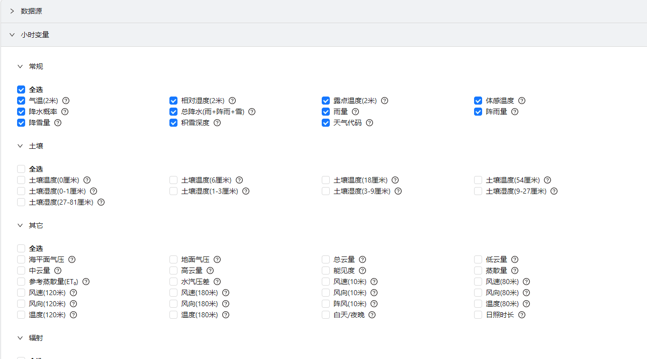Tick the 能见度 checkbox

click(x=326, y=271)
